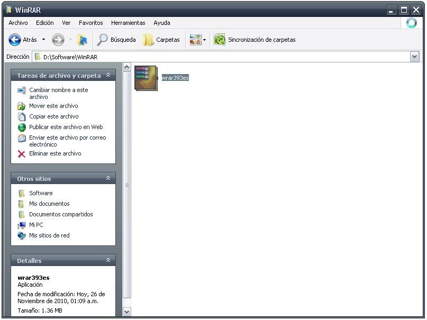This screenshot has width=427, height=320.
Task: Collapse the Detalles panel
Action: [x=108, y=261]
